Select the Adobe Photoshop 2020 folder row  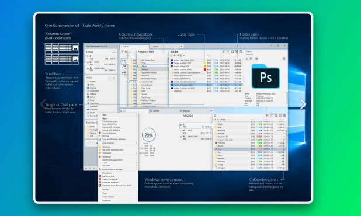click(x=206, y=85)
